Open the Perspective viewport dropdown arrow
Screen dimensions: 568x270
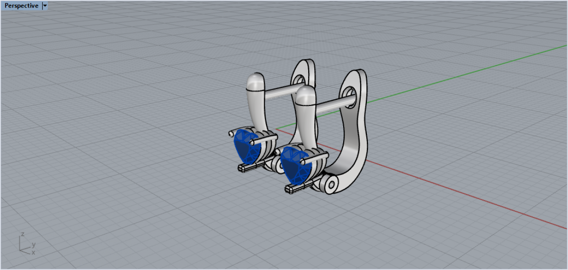click(x=45, y=6)
